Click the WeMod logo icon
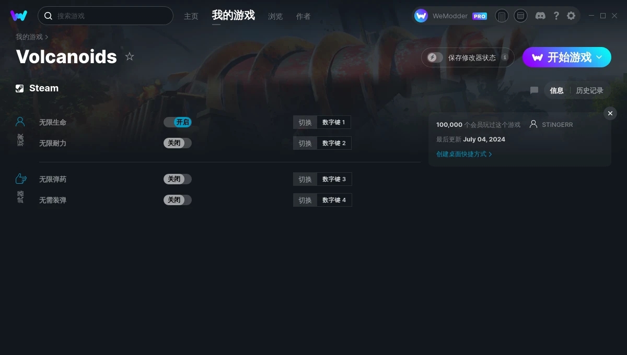This screenshot has height=355, width=627. click(x=19, y=16)
